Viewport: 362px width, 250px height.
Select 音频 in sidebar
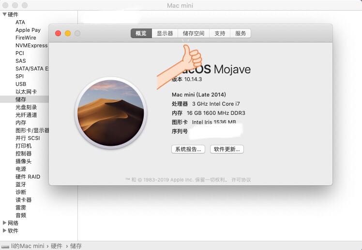click(21, 215)
